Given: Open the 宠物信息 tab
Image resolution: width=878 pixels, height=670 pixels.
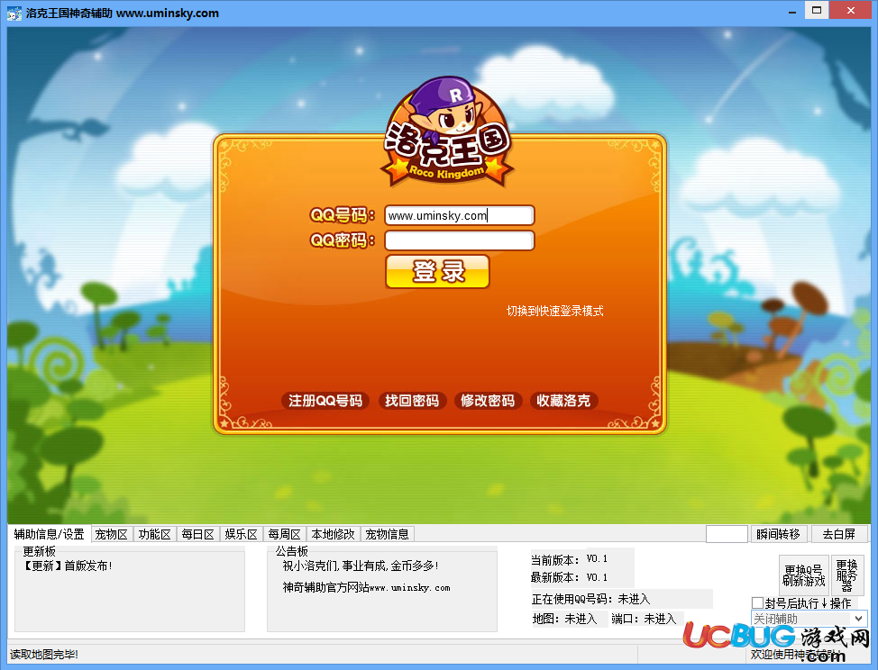Looking at the screenshot, I should (387, 534).
